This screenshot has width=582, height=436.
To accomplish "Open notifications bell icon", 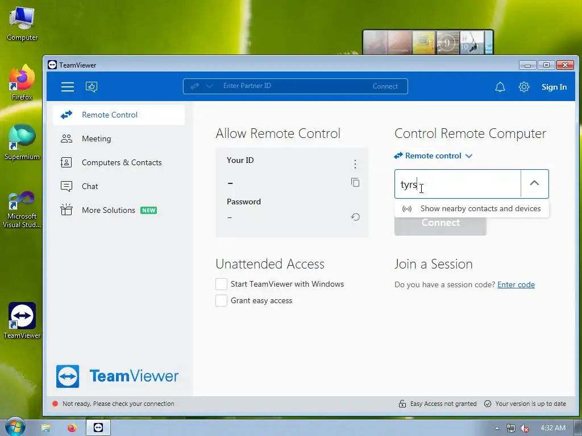I will (x=500, y=87).
